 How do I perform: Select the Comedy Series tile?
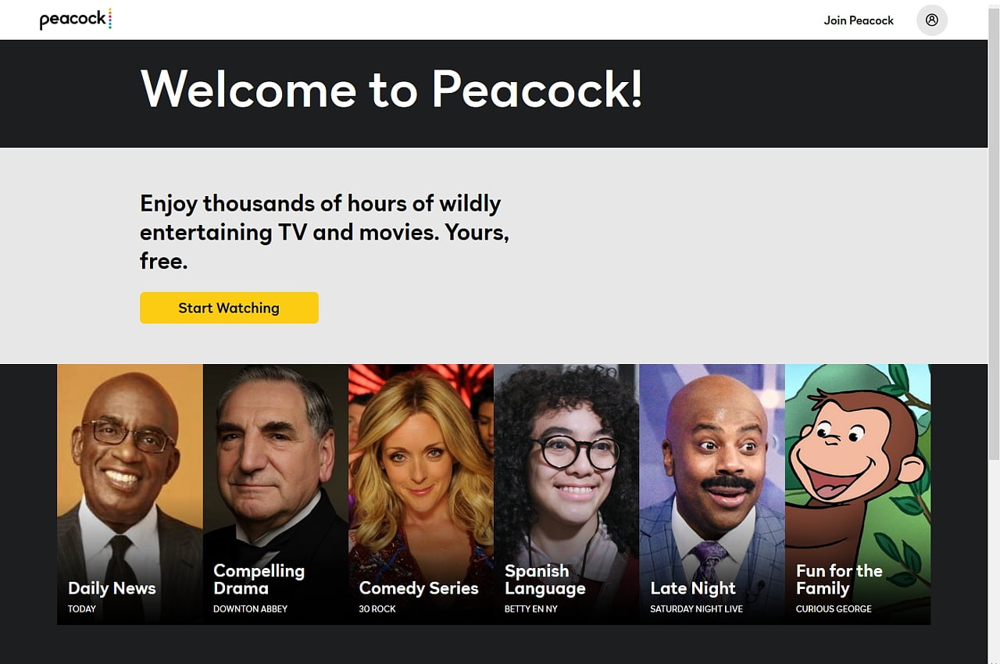pos(421,494)
